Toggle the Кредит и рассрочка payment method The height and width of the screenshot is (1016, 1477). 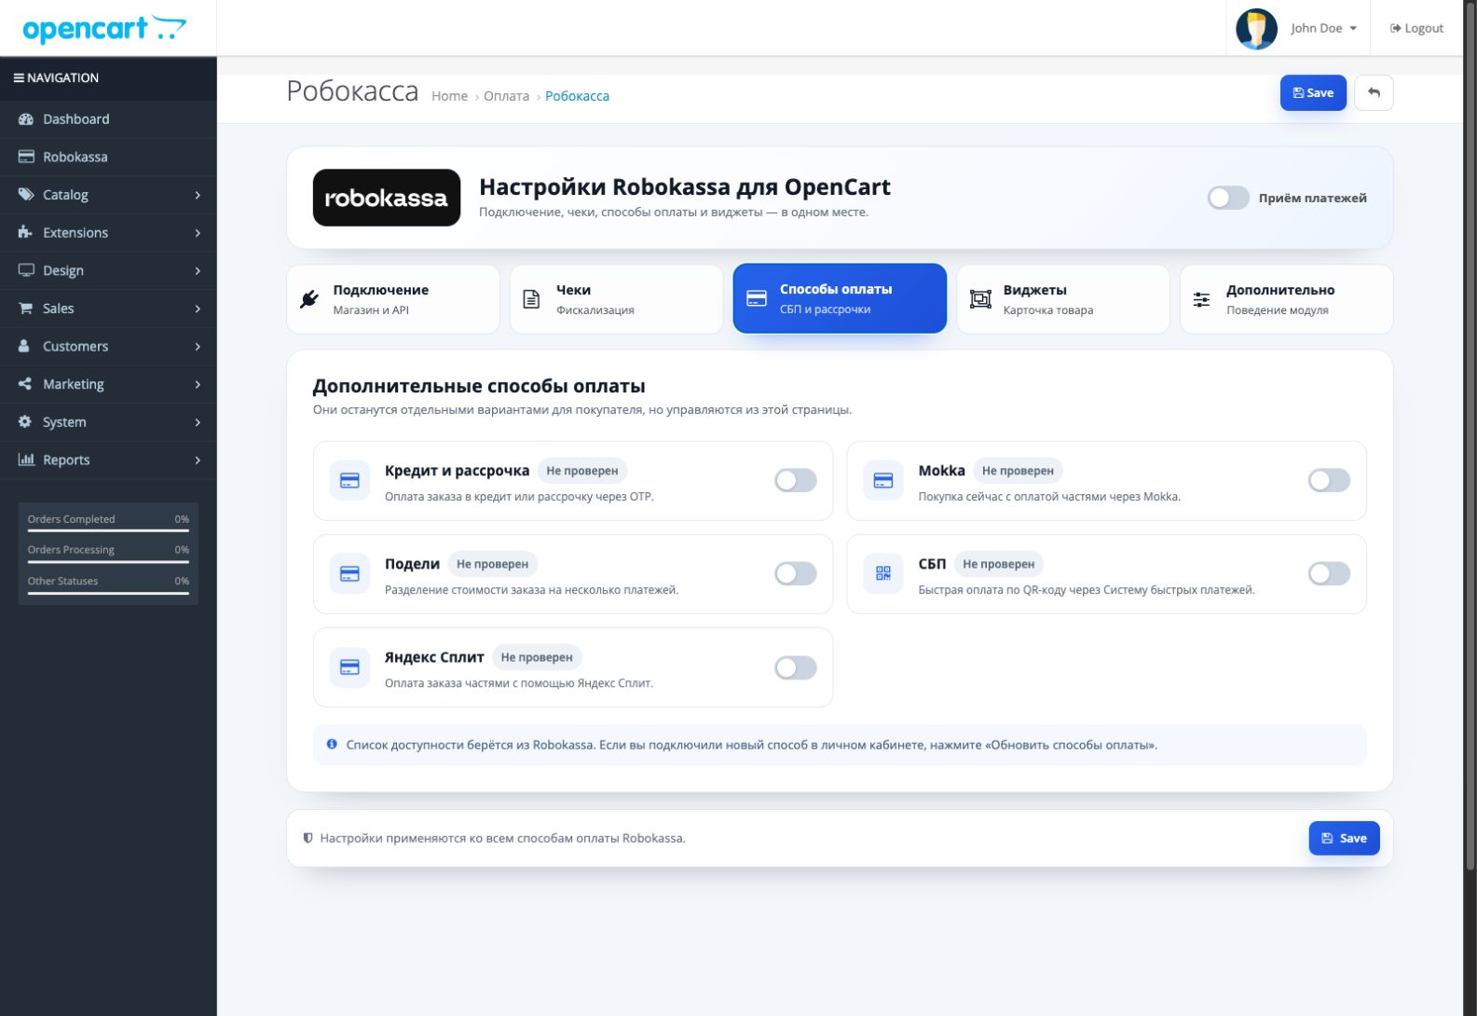coord(796,481)
